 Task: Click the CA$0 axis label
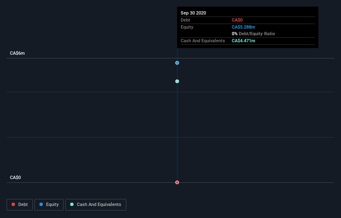pyautogui.click(x=15, y=177)
